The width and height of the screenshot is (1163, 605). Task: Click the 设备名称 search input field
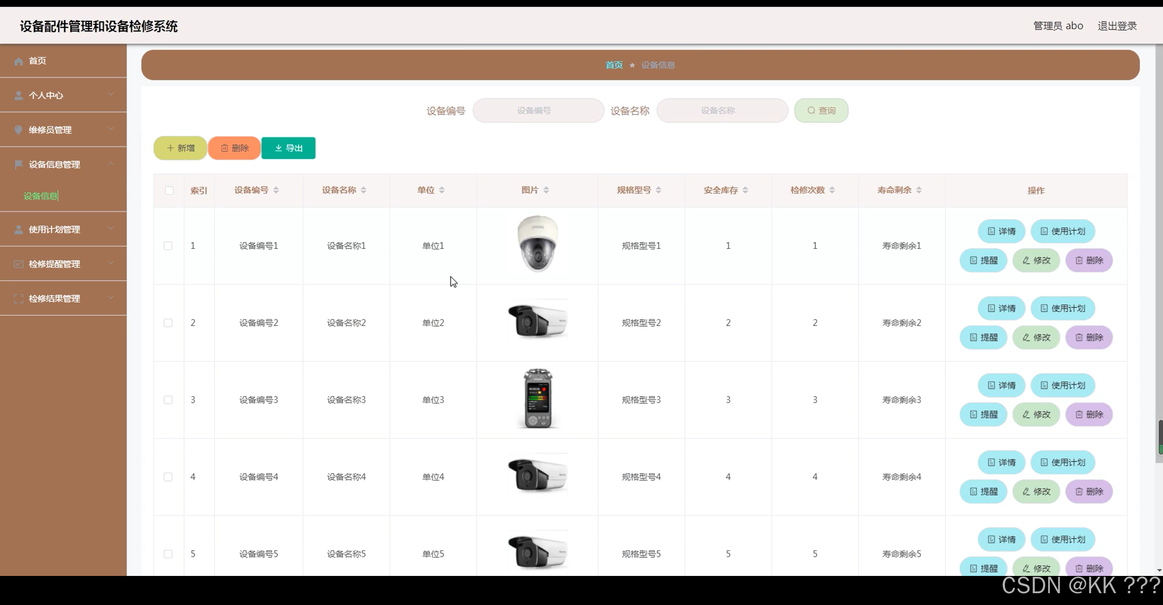click(x=722, y=110)
